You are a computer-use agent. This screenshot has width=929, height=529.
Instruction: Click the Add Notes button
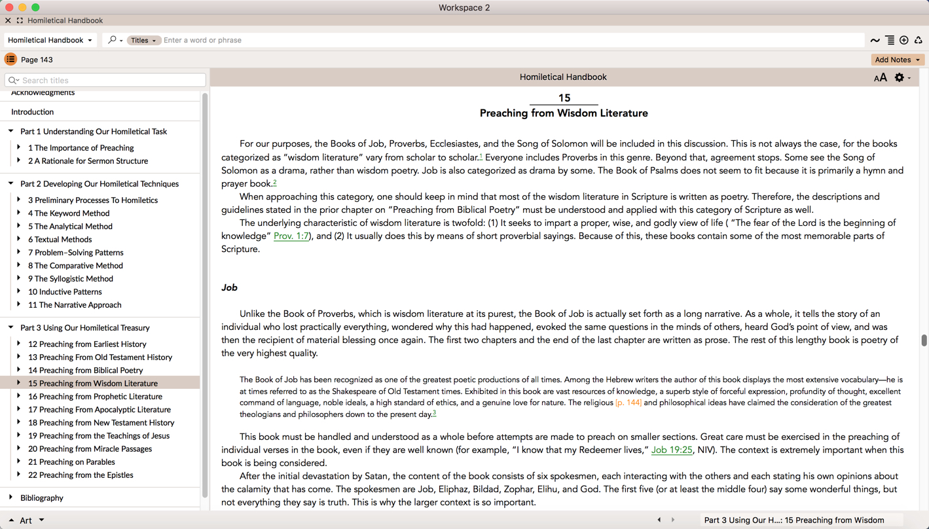896,60
